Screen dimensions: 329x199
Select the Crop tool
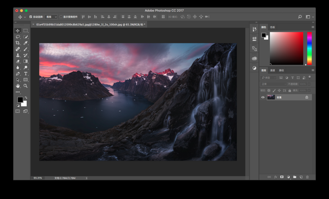point(18,43)
